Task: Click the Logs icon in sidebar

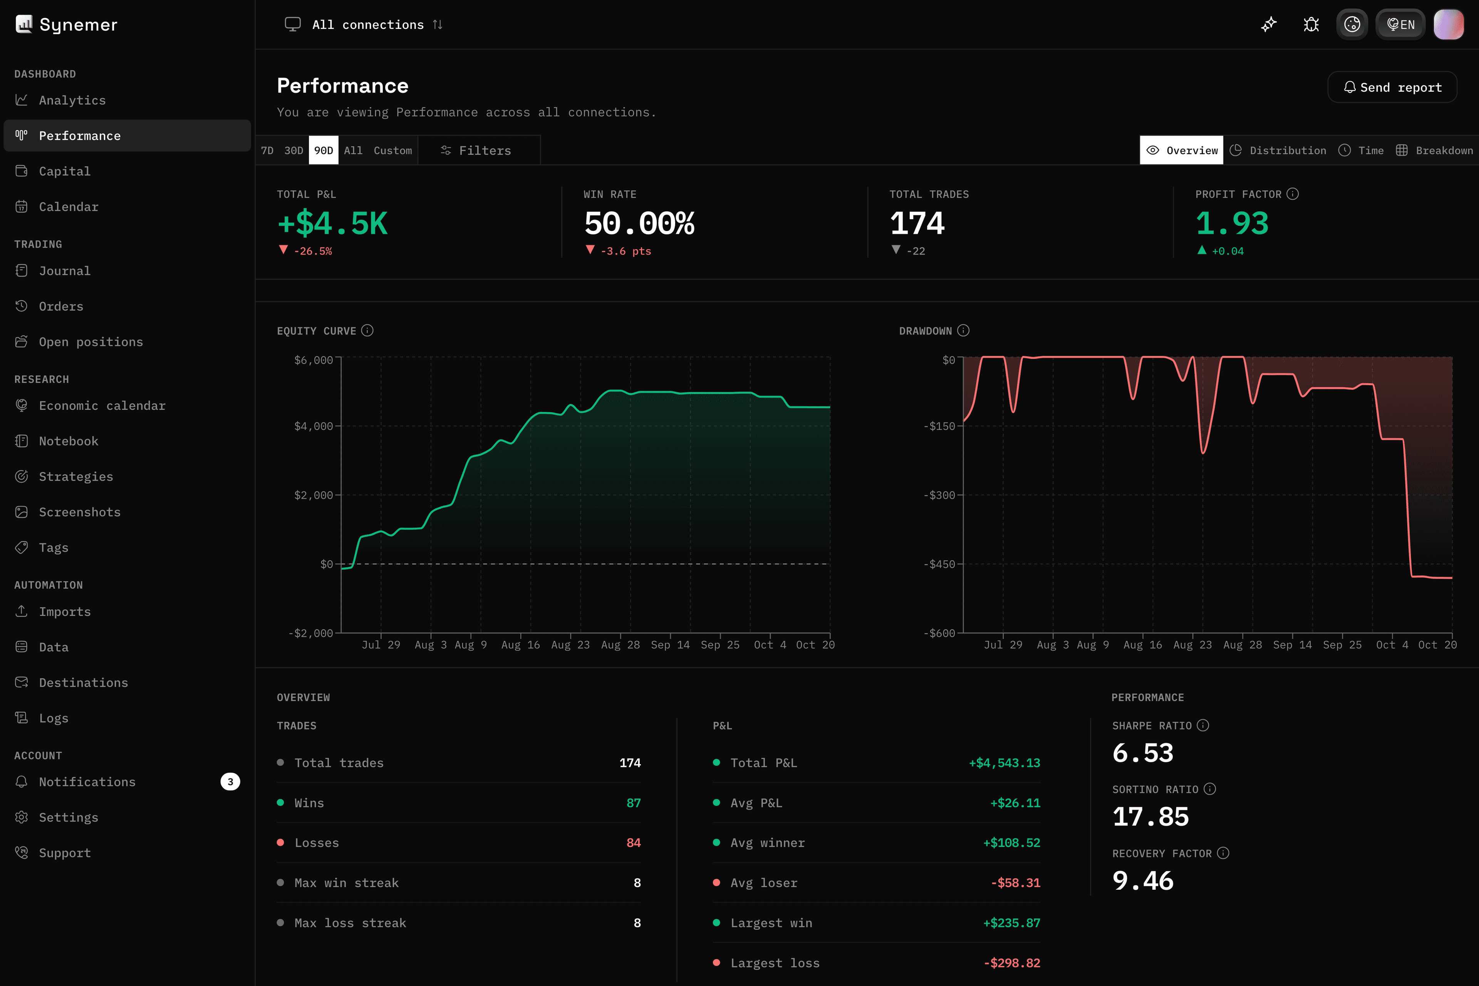Action: [22, 718]
